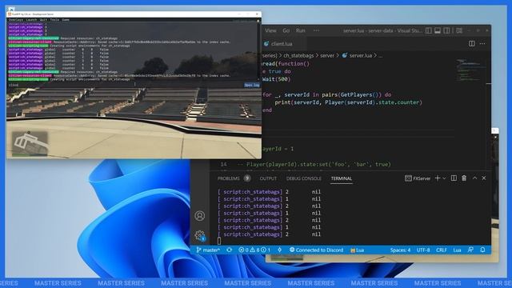Open editor More Actions ellipsis menu
This screenshot has height=288, width=512.
pos(482,44)
